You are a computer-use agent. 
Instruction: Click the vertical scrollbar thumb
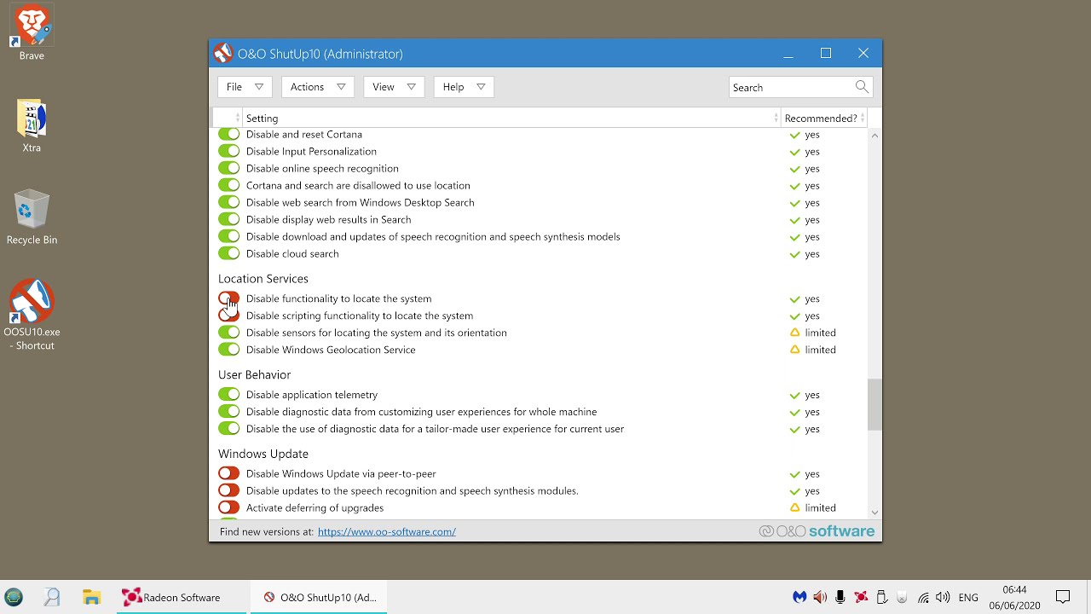874,405
